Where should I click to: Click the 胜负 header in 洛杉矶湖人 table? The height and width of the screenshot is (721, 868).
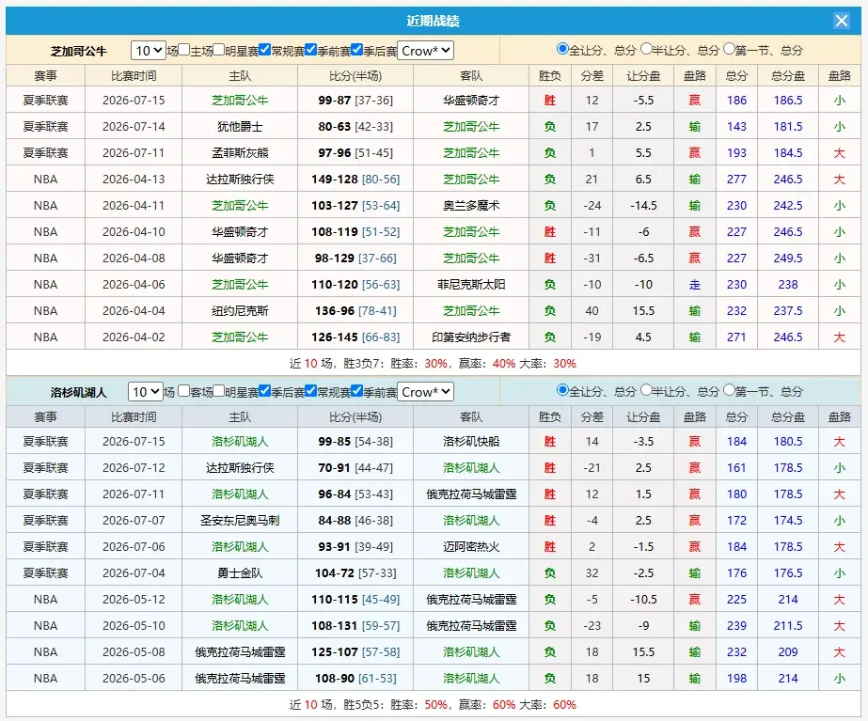point(550,417)
